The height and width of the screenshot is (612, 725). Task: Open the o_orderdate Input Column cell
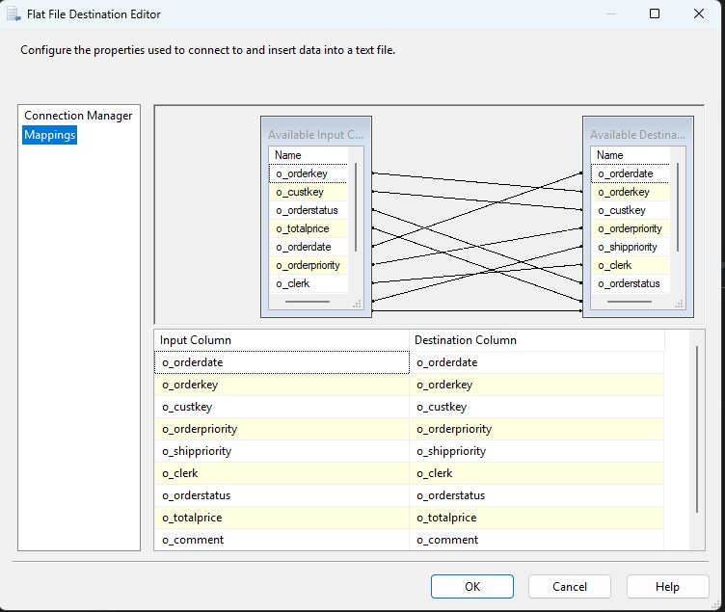[x=282, y=362]
